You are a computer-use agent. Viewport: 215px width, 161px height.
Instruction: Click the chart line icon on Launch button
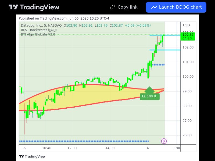(x=154, y=7)
